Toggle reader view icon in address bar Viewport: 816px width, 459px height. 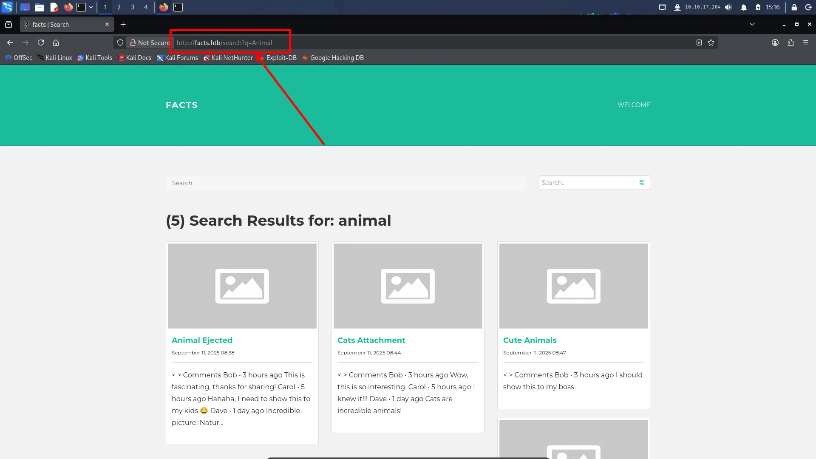[699, 42]
